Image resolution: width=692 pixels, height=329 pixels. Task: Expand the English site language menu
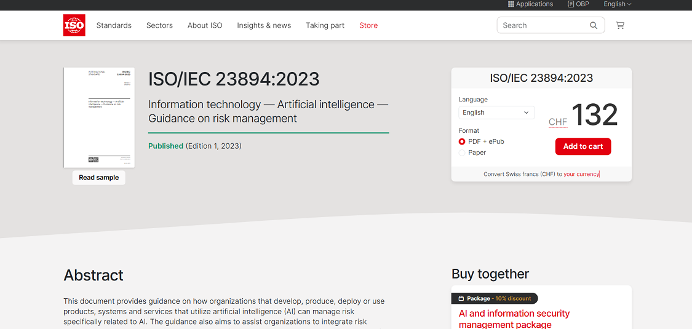pos(618,4)
